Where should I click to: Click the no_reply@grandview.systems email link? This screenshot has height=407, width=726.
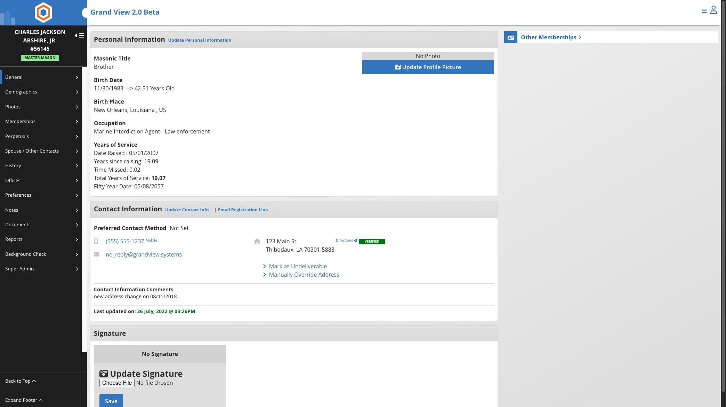point(144,254)
